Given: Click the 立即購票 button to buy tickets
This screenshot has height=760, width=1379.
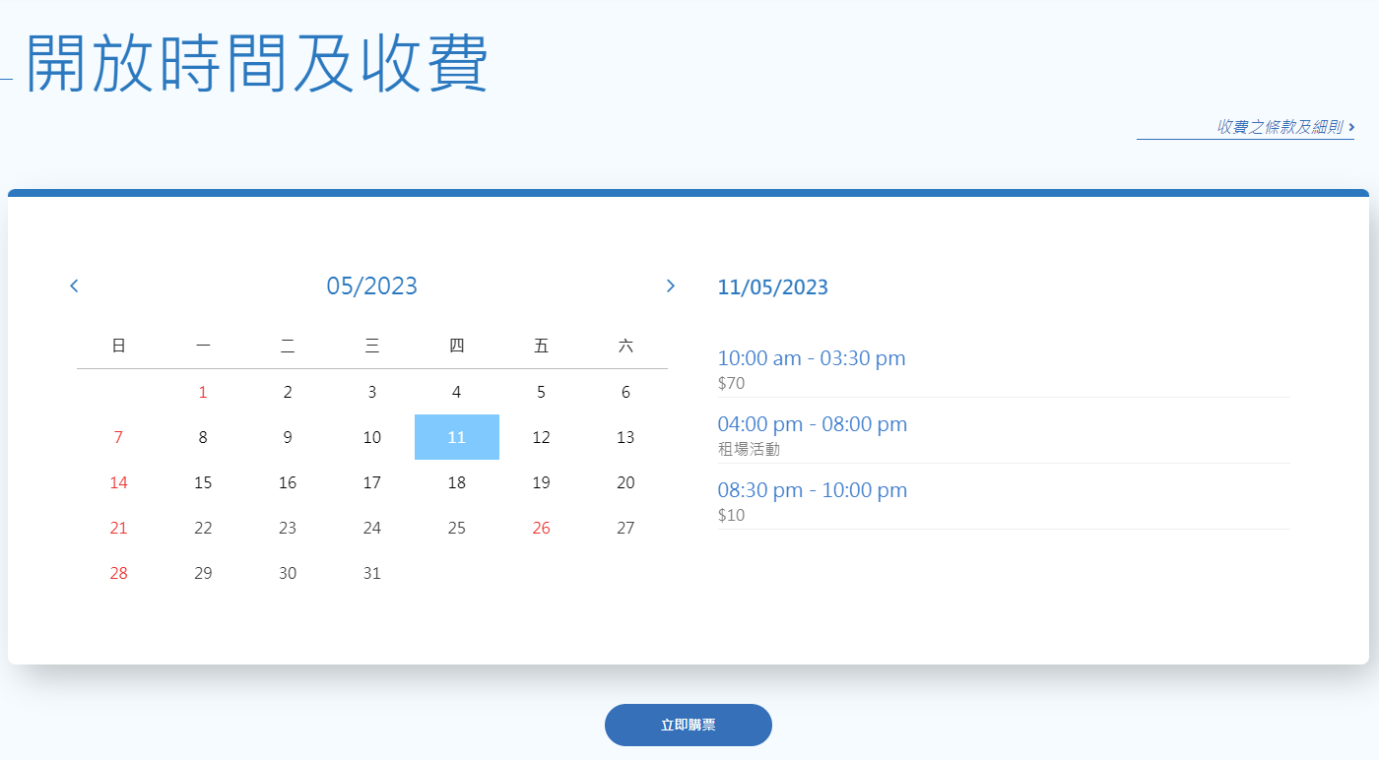Looking at the screenshot, I should [688, 725].
